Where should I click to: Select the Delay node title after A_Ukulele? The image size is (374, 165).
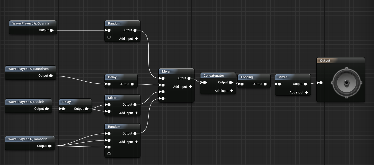pyautogui.click(x=66, y=102)
